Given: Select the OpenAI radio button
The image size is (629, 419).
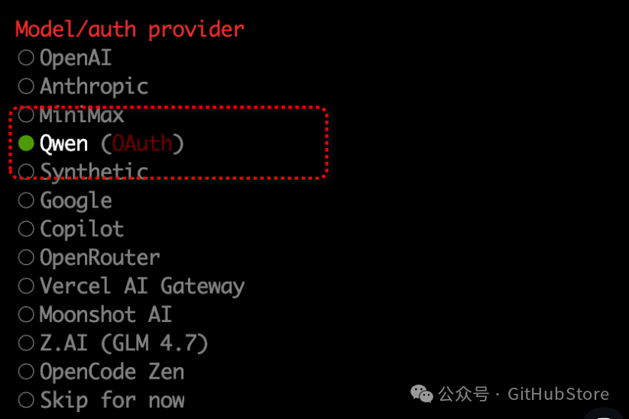Looking at the screenshot, I should coord(26,57).
